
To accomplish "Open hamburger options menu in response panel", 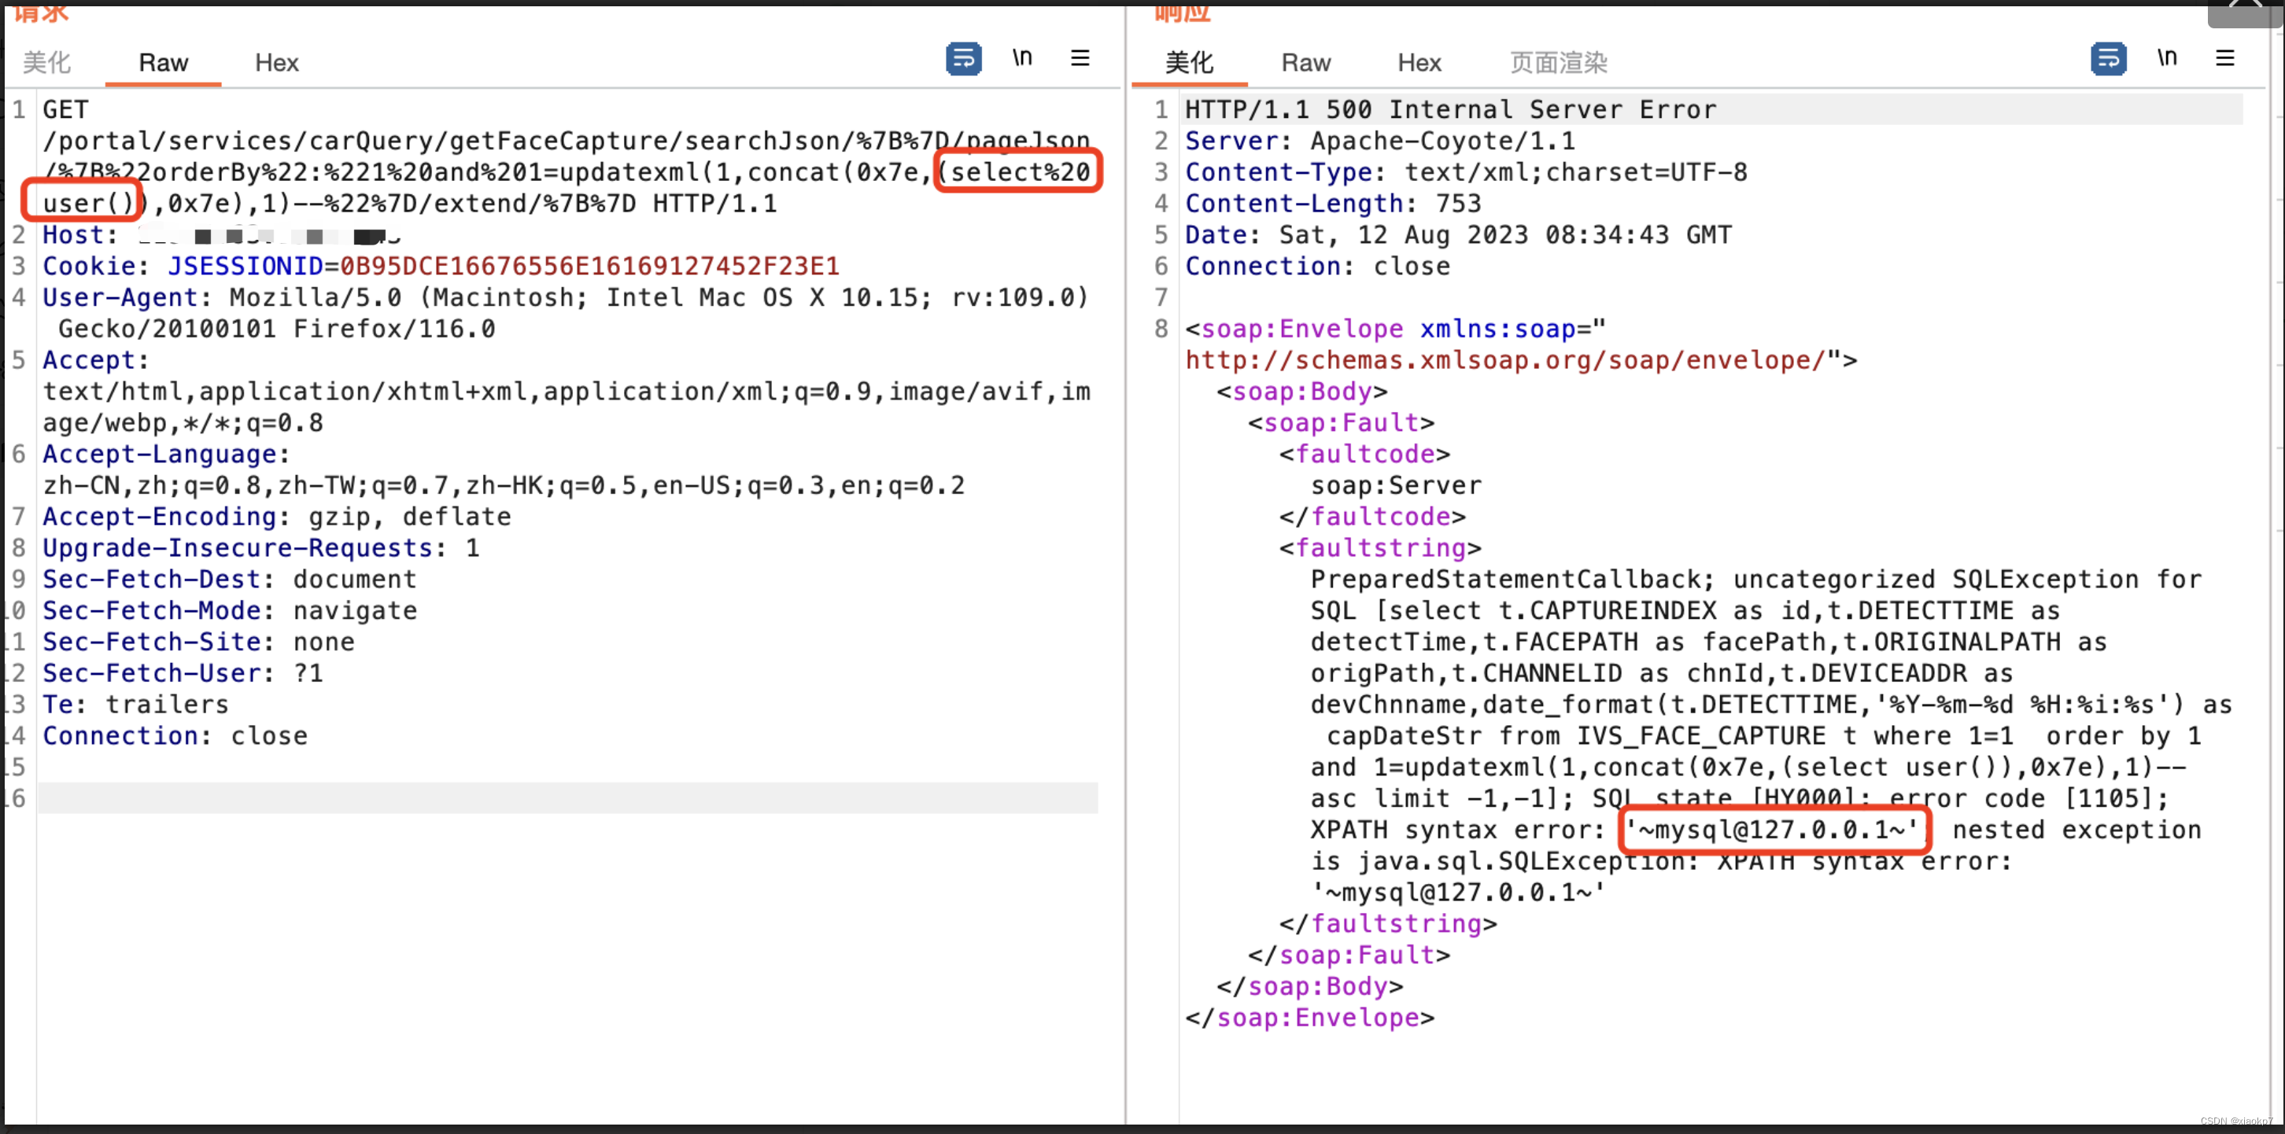I will click(x=2224, y=58).
